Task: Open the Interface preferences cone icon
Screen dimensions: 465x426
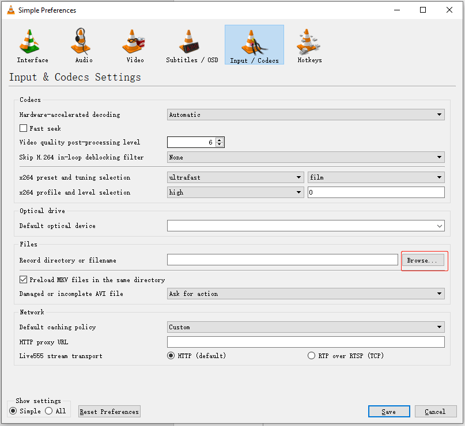Action: click(29, 41)
